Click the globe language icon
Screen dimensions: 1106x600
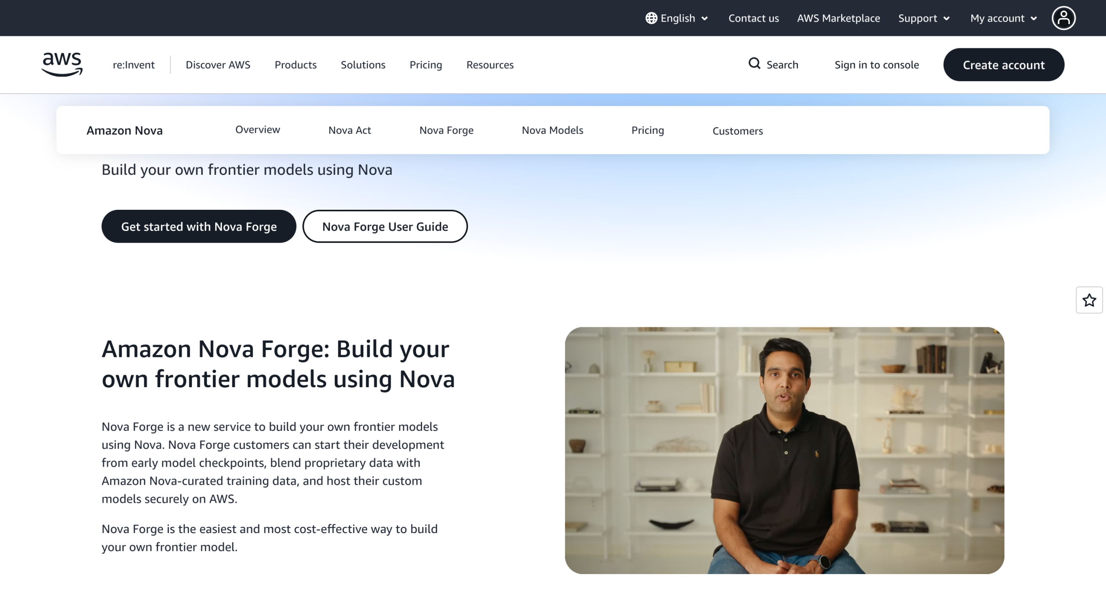pos(651,18)
